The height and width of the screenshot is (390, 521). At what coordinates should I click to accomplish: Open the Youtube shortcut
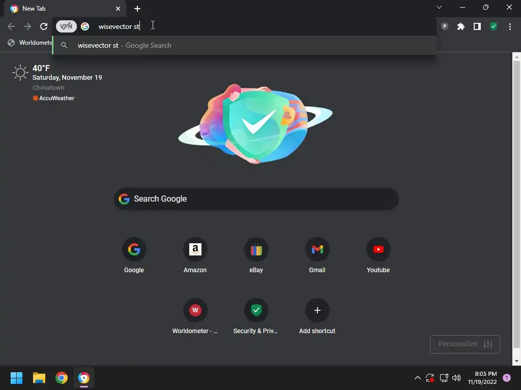coord(378,255)
